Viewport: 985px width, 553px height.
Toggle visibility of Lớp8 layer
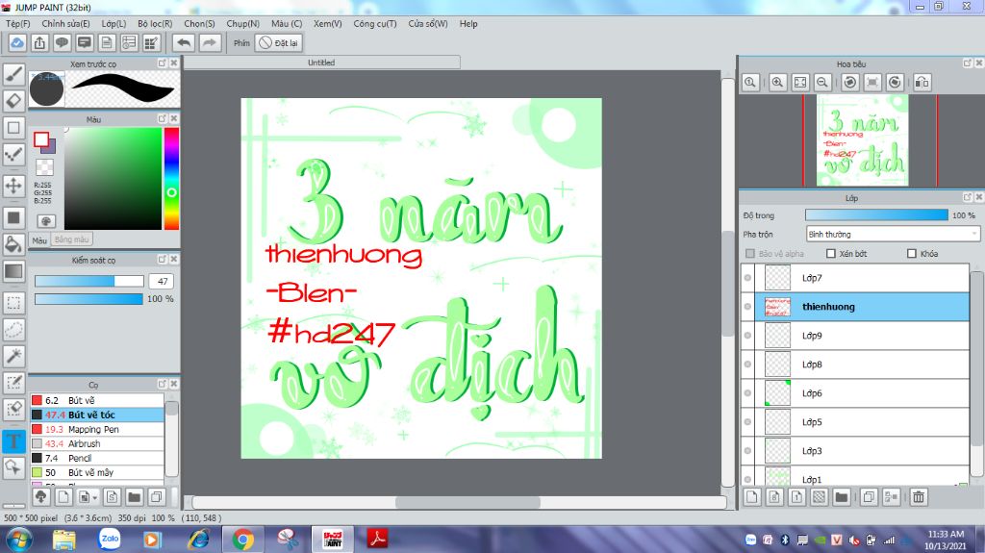(x=747, y=364)
